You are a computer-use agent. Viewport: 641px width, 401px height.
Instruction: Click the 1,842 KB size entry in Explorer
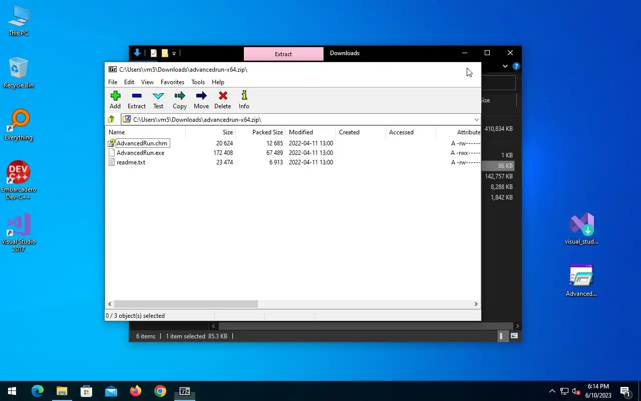501,197
